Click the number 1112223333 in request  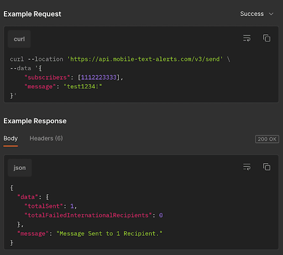point(99,77)
